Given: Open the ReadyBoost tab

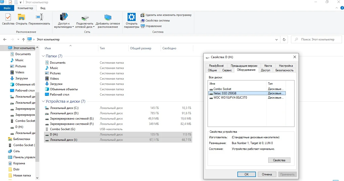Looking at the screenshot, I should click(x=216, y=66).
